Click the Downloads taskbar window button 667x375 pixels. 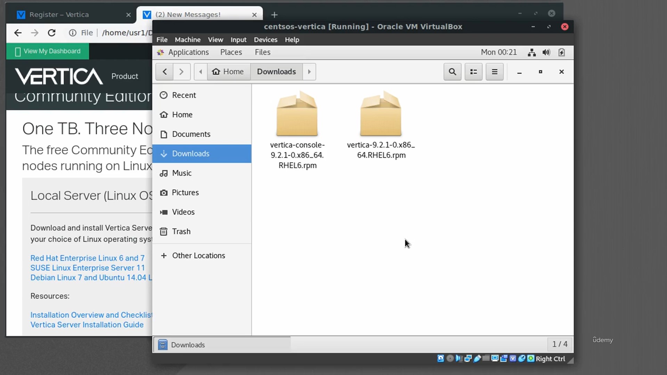click(x=222, y=345)
